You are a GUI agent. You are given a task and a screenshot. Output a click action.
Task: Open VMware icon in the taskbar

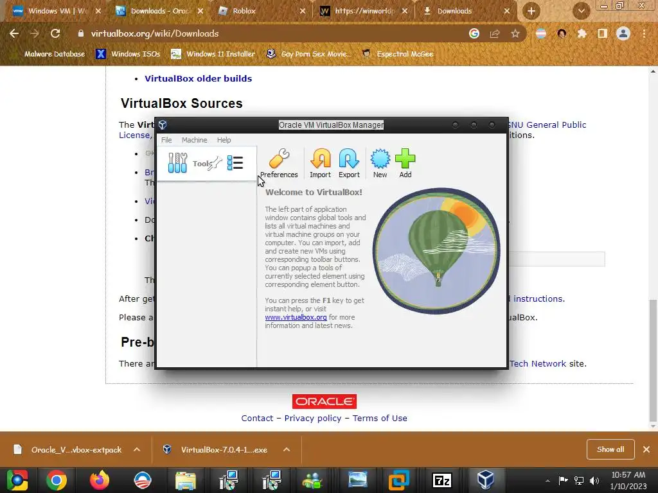(398, 480)
